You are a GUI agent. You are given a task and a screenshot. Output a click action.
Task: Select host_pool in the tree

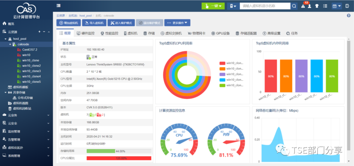click(x=20, y=39)
